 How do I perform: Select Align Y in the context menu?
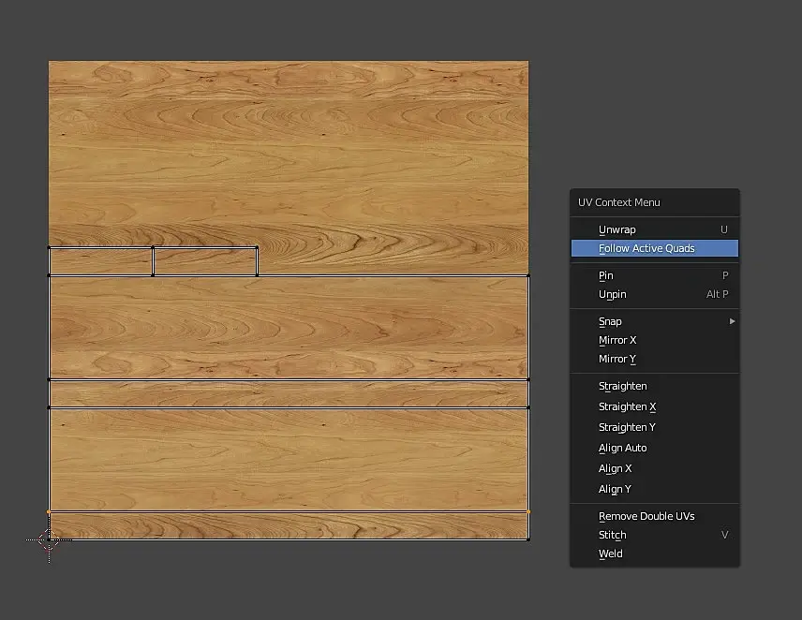click(x=616, y=489)
